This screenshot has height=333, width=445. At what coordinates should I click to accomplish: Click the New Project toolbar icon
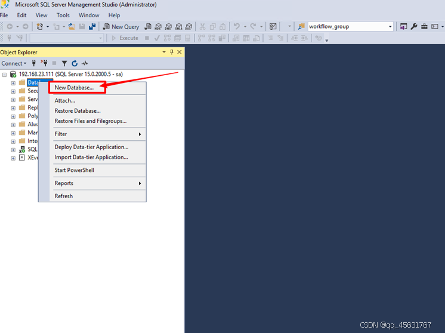coord(40,27)
